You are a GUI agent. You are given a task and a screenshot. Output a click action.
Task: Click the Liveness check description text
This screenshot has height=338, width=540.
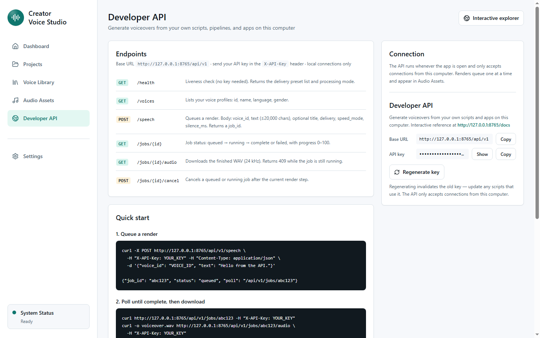click(x=270, y=81)
